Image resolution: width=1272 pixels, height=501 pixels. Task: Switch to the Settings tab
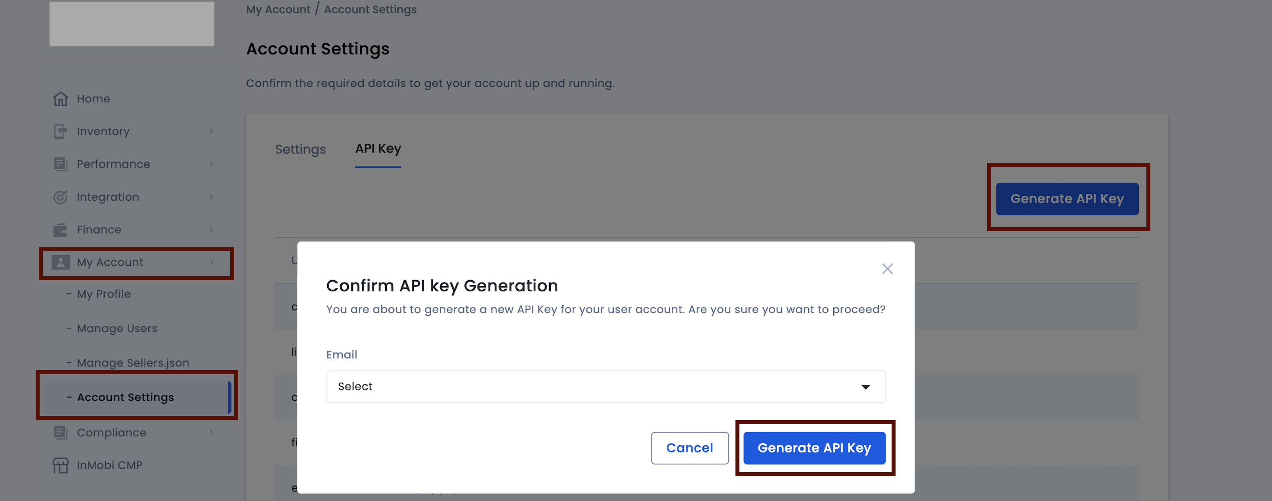click(x=300, y=149)
